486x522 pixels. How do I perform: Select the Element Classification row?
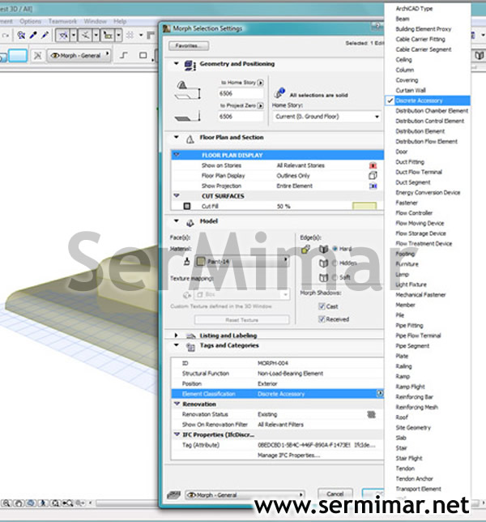click(278, 394)
